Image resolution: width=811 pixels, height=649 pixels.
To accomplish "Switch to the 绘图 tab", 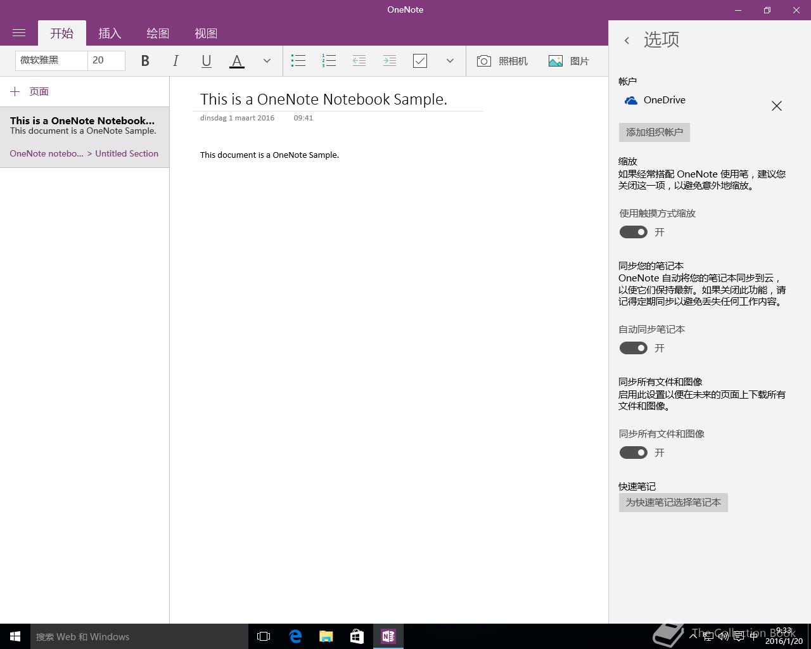I will 158,33.
